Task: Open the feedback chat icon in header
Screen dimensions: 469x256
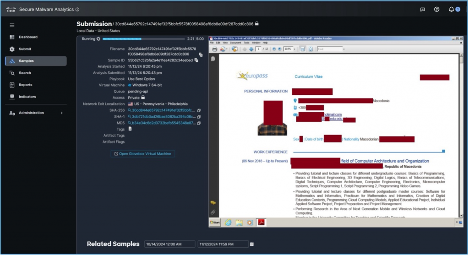Action: point(422,9)
